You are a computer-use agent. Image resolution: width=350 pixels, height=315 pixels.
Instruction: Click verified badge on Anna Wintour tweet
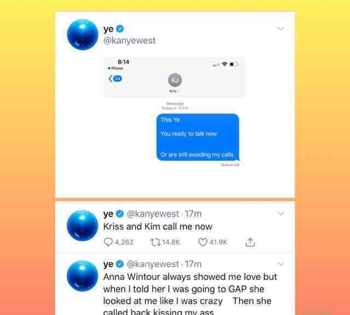coord(120,264)
